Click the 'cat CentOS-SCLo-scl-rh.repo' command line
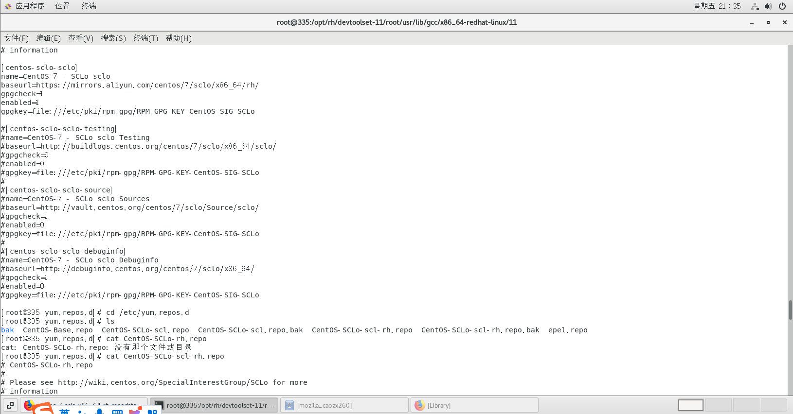793x414 pixels. pyautogui.click(x=113, y=356)
